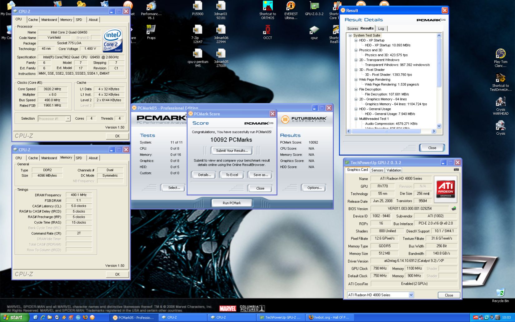515x322 pixels.
Task: Click the Save as... button
Action: [261, 175]
